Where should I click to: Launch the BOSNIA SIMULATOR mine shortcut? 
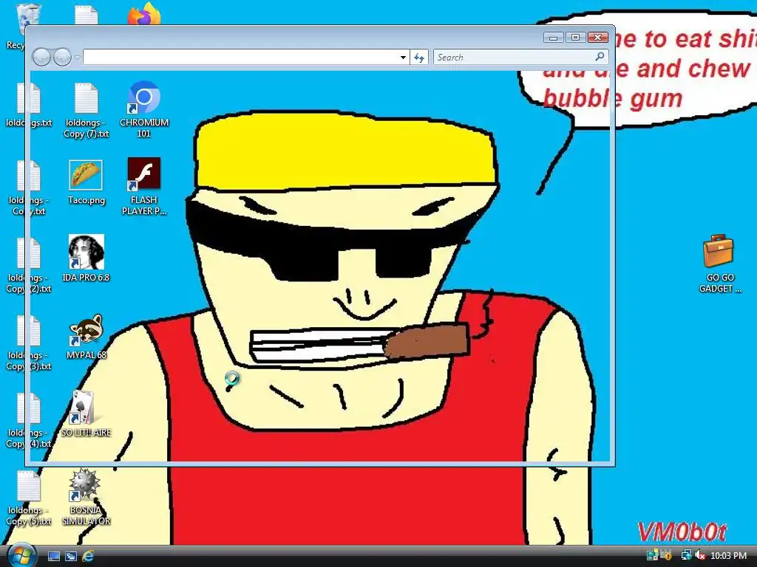[x=86, y=497]
